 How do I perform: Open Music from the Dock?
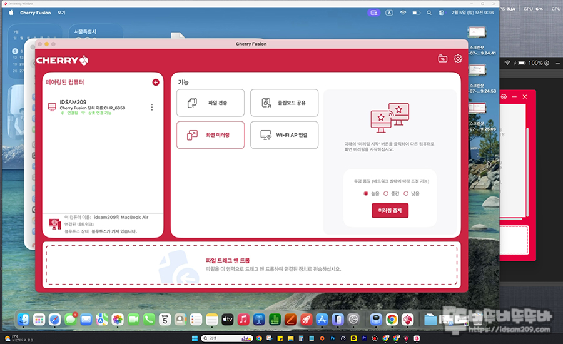(x=243, y=319)
